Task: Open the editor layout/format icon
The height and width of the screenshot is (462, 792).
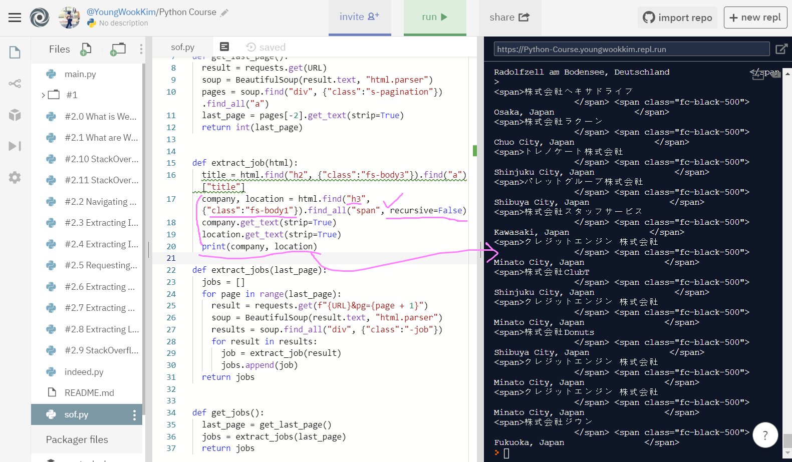Action: click(x=224, y=47)
